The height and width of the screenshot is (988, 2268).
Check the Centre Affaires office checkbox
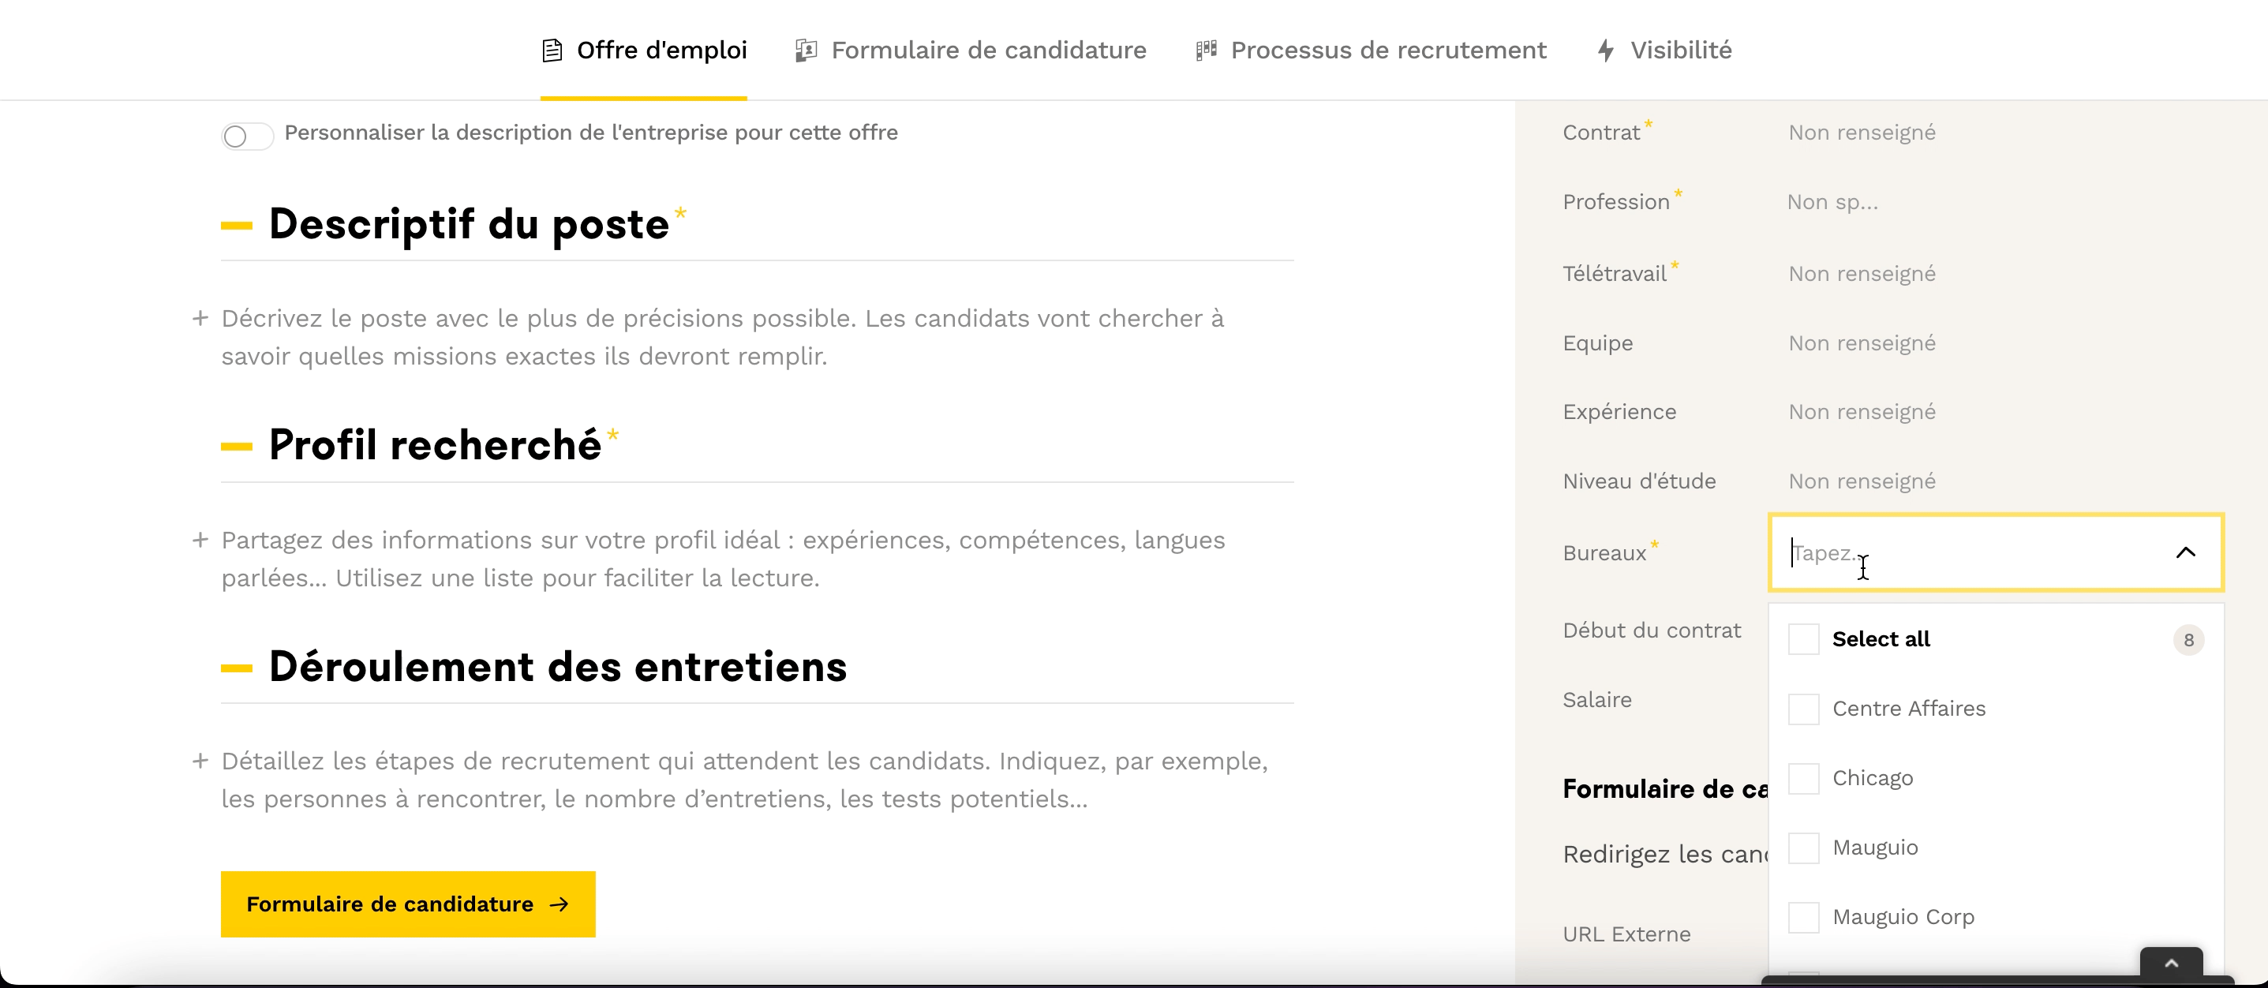click(1803, 709)
